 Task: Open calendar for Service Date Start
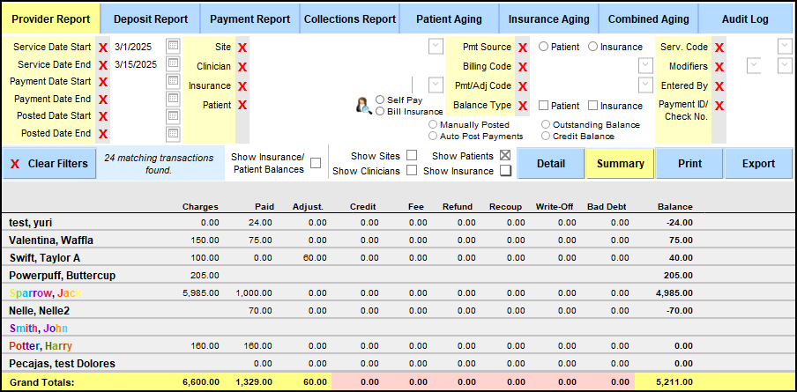point(173,46)
